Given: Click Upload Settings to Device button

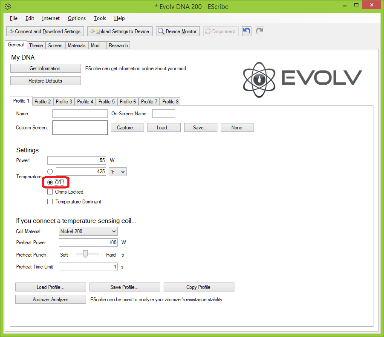Looking at the screenshot, I should pyautogui.click(x=119, y=31).
